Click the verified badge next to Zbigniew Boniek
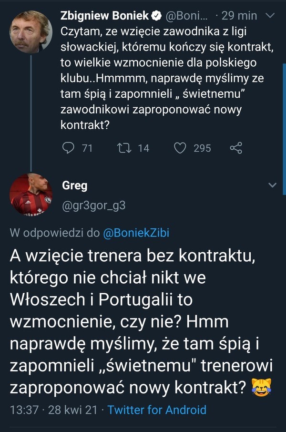This screenshot has height=432, width=286. (156, 16)
